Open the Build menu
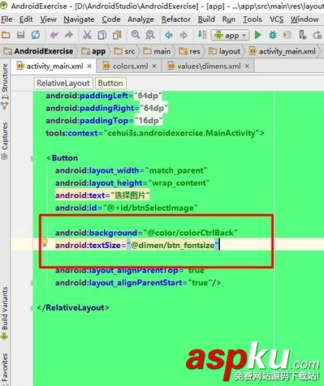This screenshot has height=386, width=324. click(206, 19)
